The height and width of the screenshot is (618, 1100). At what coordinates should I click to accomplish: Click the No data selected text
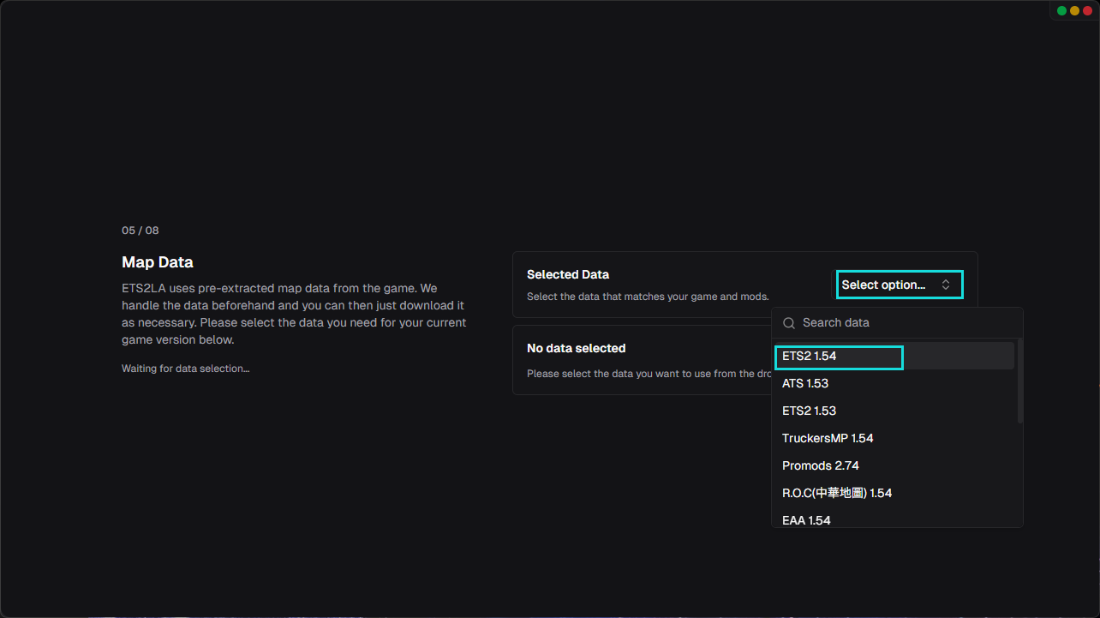click(x=577, y=348)
